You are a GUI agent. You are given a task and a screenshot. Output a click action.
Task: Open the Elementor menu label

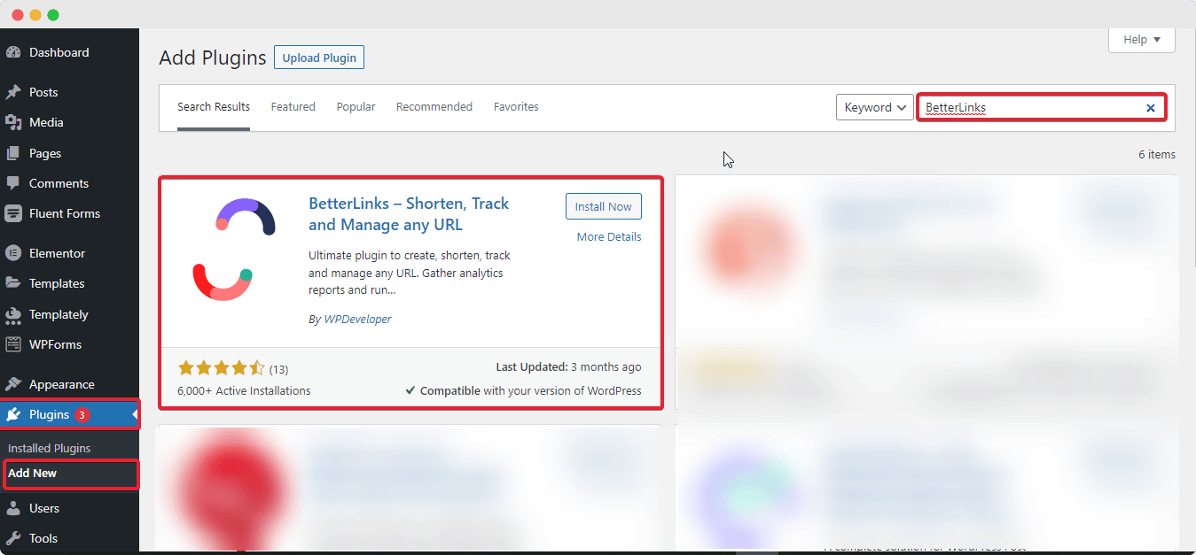coord(58,253)
